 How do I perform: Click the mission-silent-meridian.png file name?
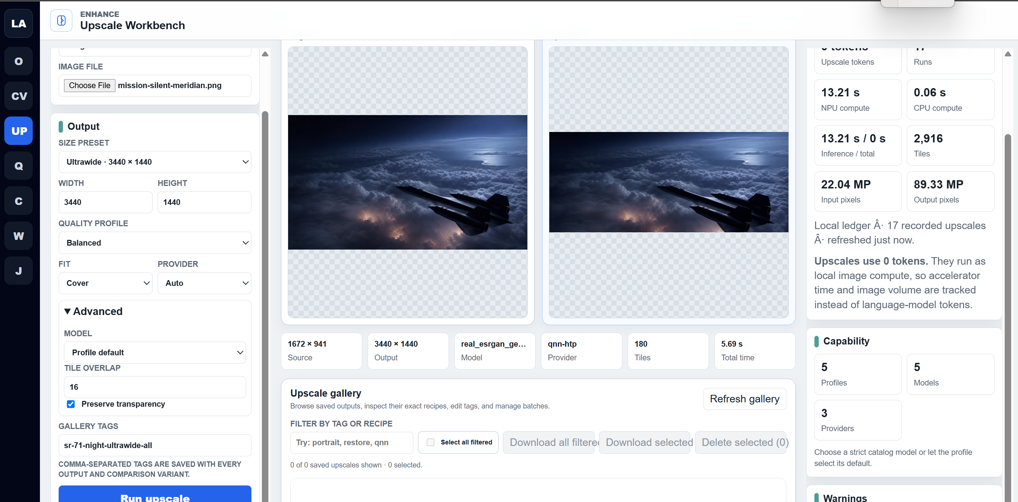click(x=169, y=85)
